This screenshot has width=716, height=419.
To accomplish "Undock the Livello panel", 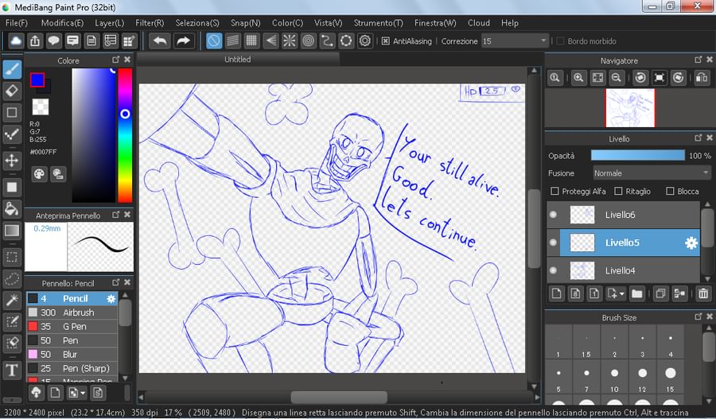I will [698, 138].
